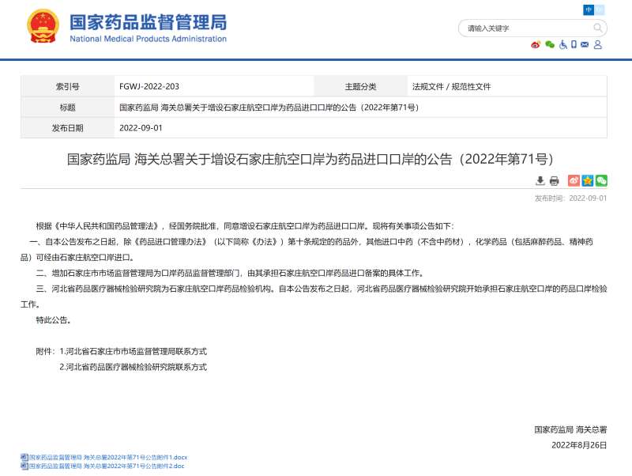Open the header WeChat icon
Viewport: 632px width, 476px height.
click(x=550, y=45)
